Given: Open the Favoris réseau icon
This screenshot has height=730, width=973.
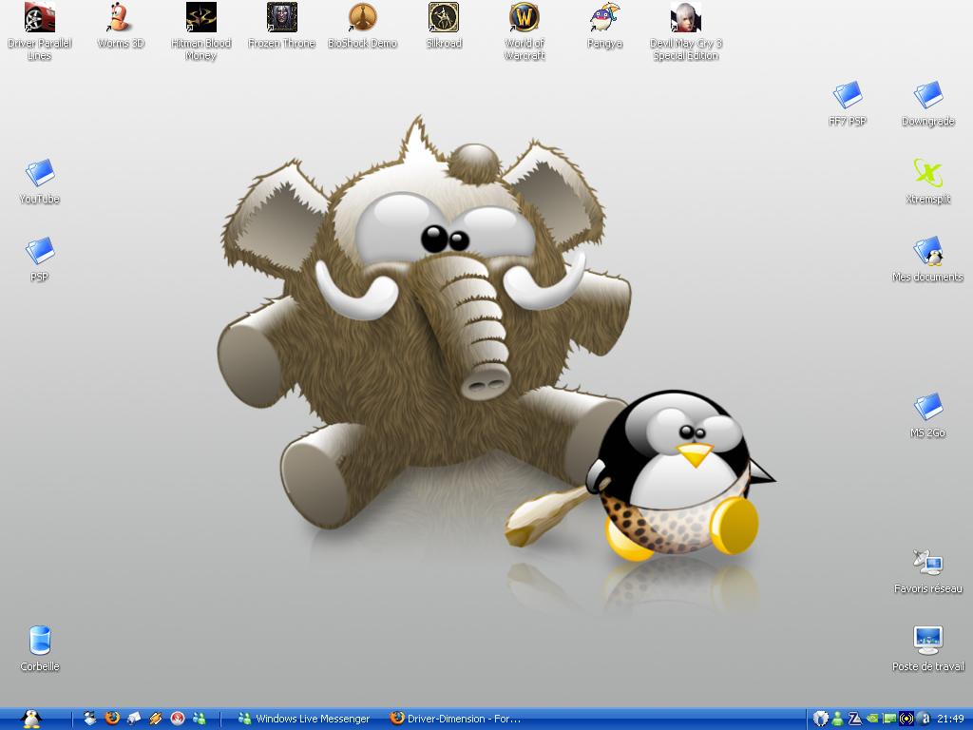Looking at the screenshot, I should pos(927,564).
